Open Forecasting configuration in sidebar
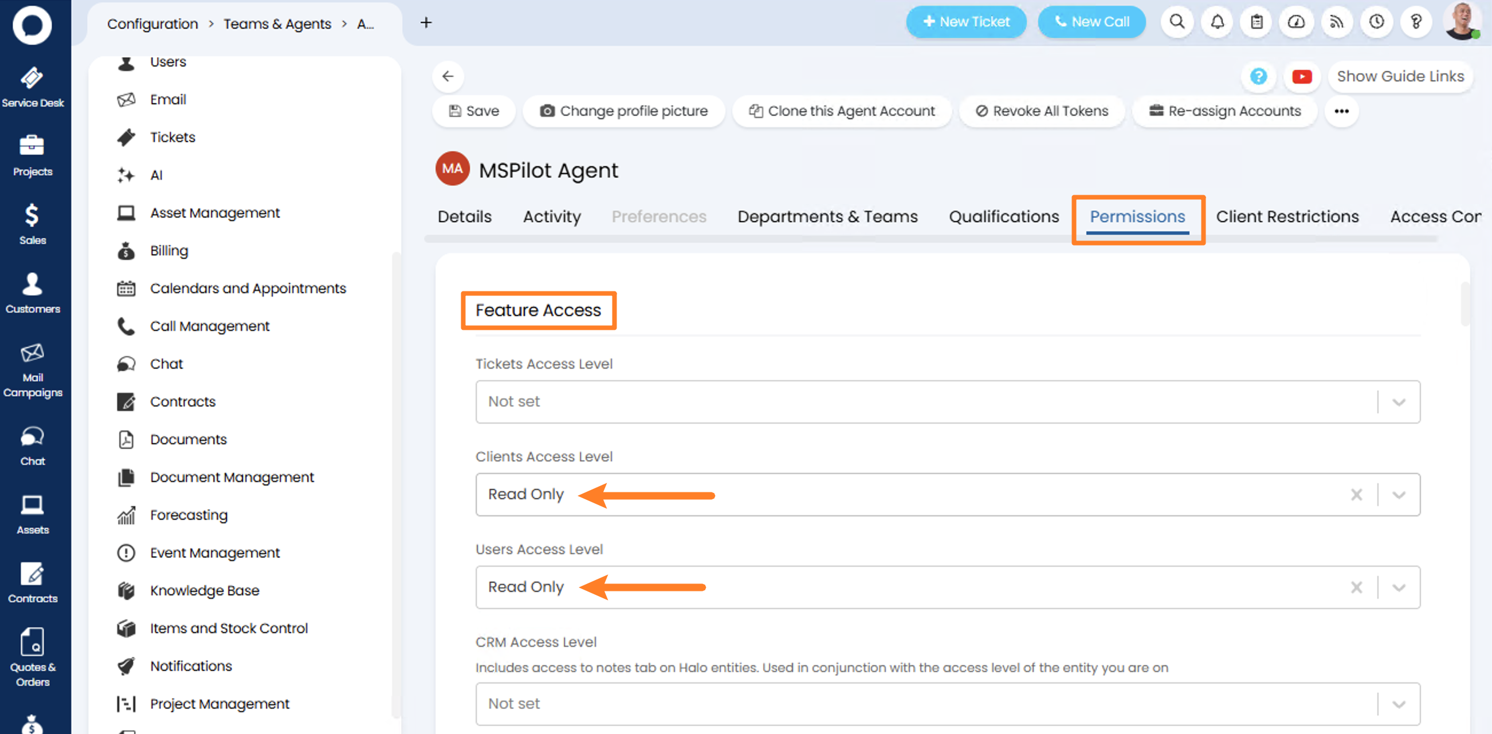The height and width of the screenshot is (734, 1492). [189, 515]
